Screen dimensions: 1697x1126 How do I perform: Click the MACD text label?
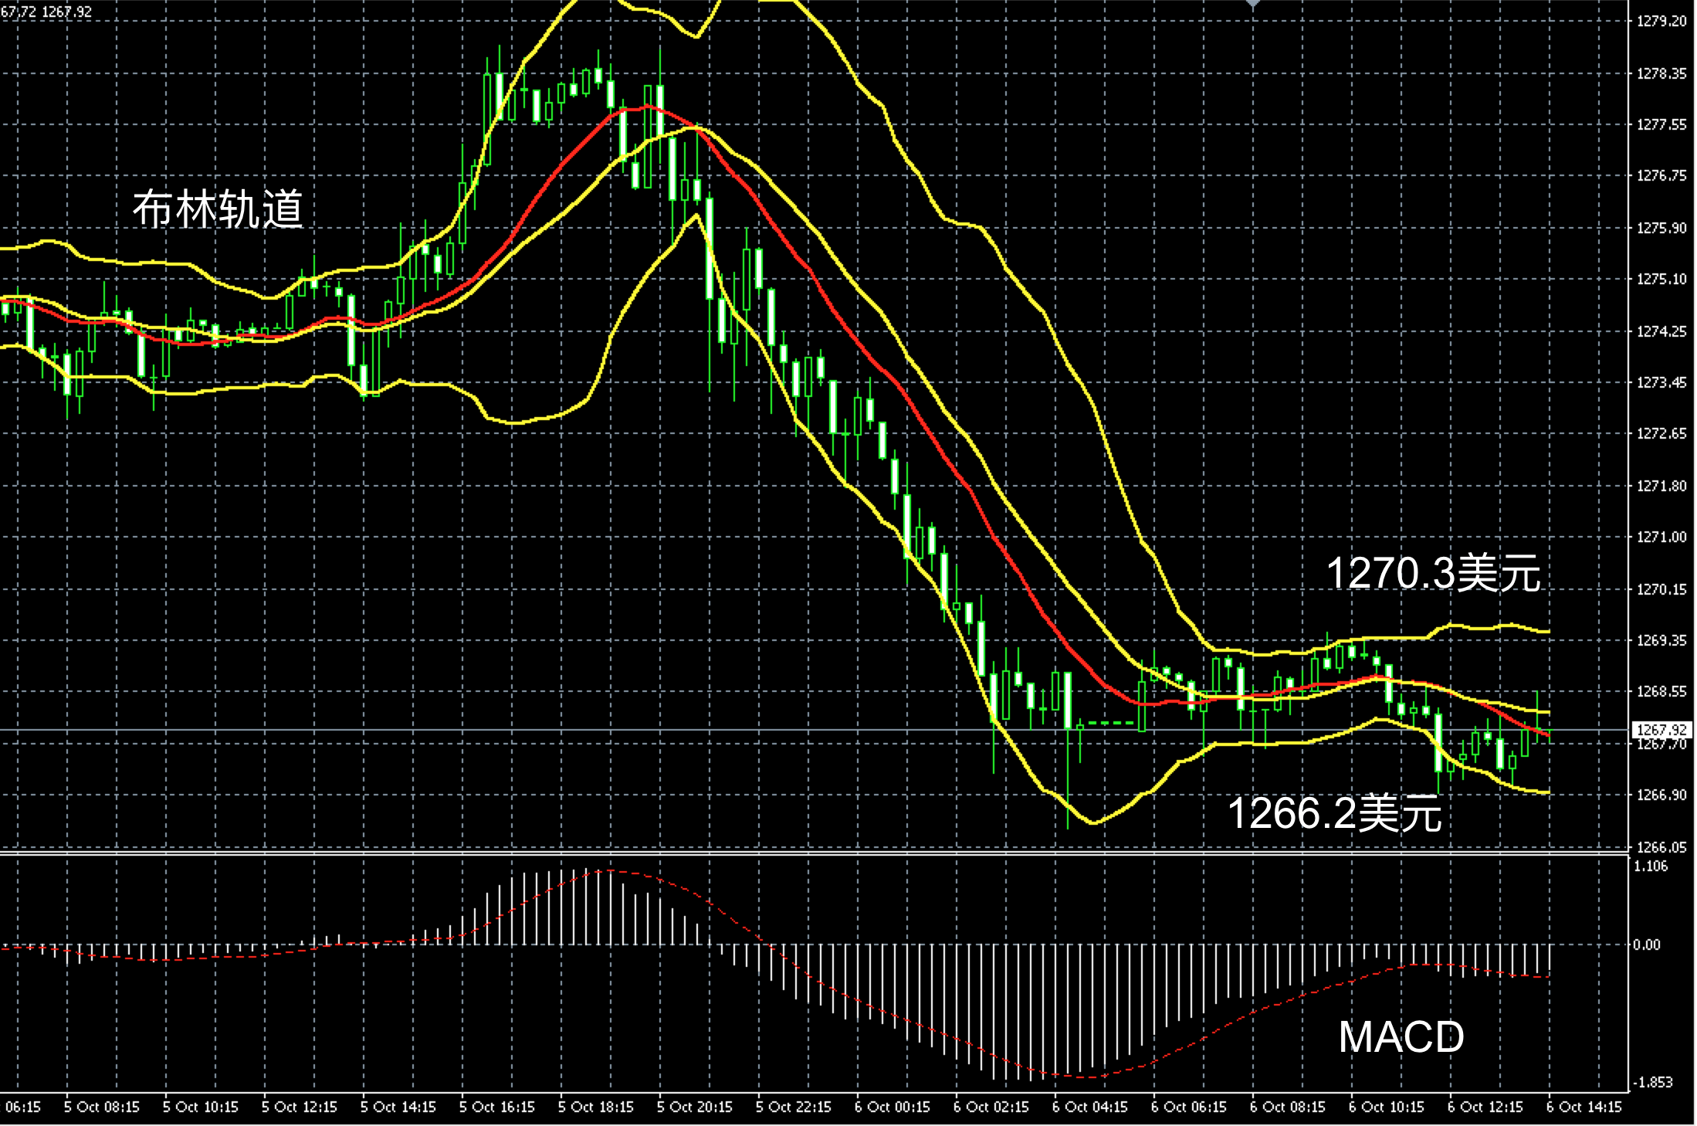tap(1401, 1036)
